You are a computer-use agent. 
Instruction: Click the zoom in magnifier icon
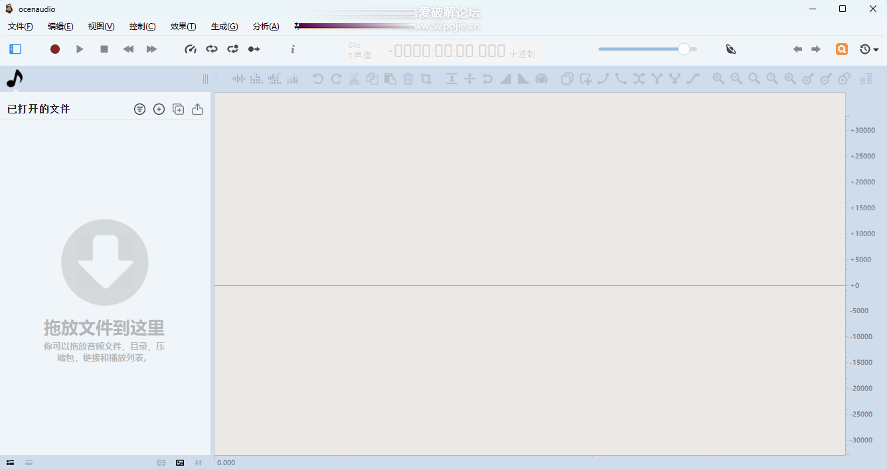718,79
